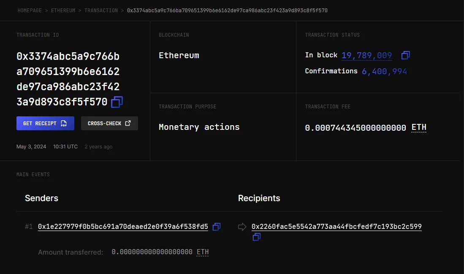Click the confirmations count 6,400,994
The image size is (464, 274).
point(384,71)
